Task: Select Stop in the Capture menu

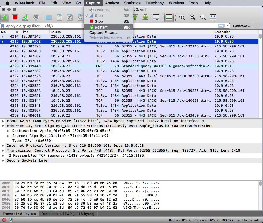Action: pos(108,21)
